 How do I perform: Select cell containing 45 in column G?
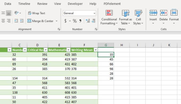point(106,59)
